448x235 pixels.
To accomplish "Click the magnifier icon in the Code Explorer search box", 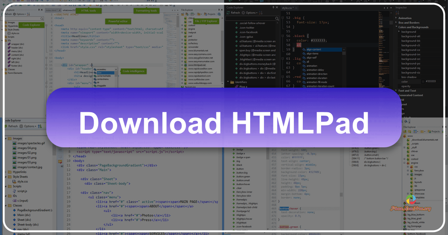I will tap(42, 18).
